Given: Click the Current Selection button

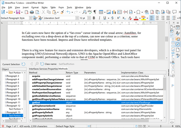Looking at the screenshot, I should click(11, 64).
